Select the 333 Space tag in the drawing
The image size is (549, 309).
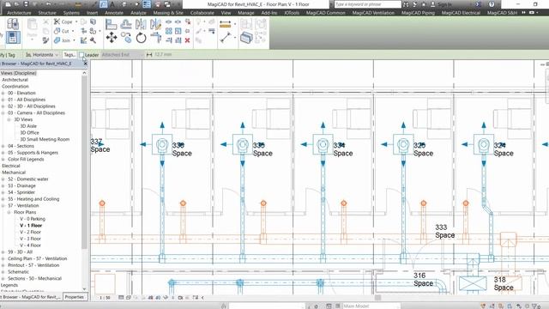(444, 231)
